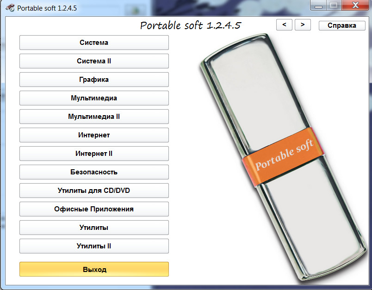Open the Утилиты category
This screenshot has width=372, height=290.
(x=94, y=228)
